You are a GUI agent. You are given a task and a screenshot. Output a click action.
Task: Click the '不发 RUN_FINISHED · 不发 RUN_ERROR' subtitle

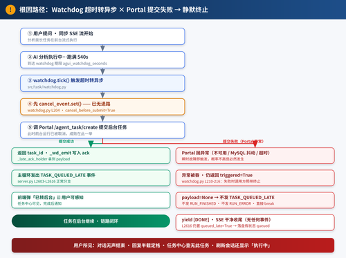[228, 203]
